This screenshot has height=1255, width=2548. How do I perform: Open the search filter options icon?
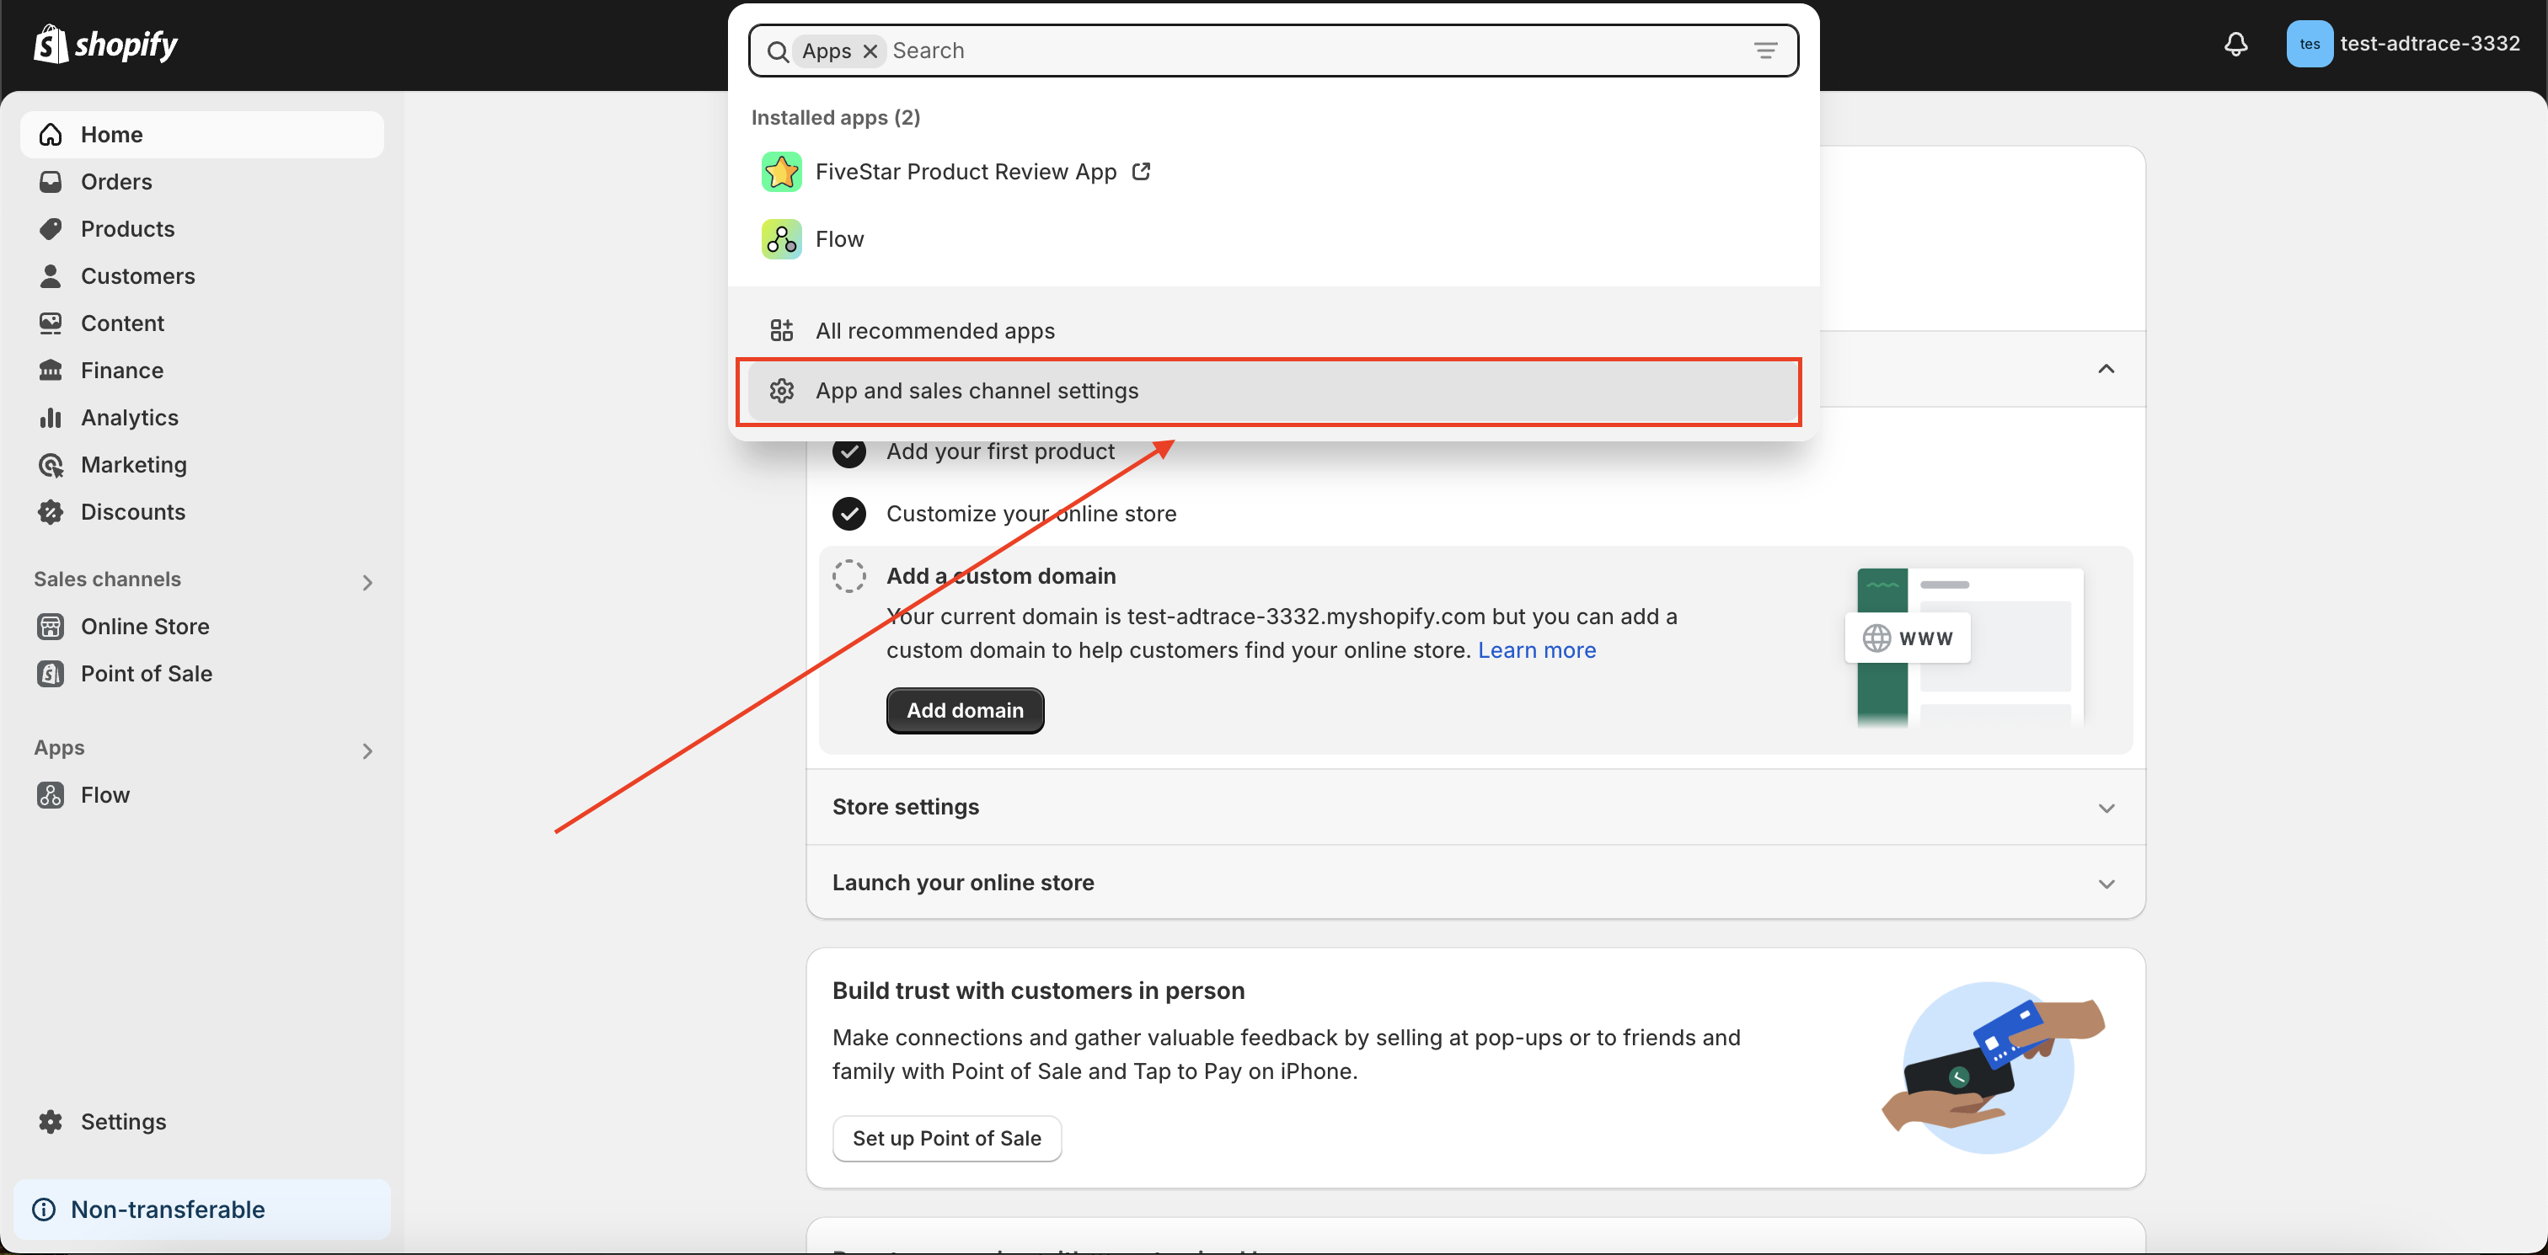(1764, 51)
